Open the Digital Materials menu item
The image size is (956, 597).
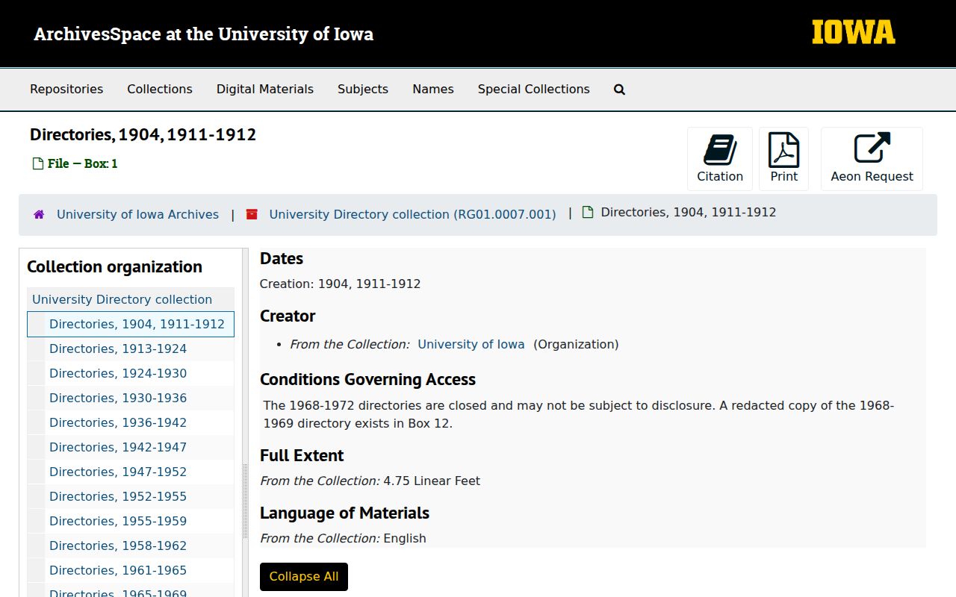click(265, 89)
